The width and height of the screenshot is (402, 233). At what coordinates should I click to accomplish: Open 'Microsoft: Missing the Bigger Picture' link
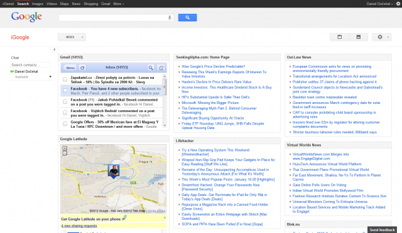click(x=210, y=103)
